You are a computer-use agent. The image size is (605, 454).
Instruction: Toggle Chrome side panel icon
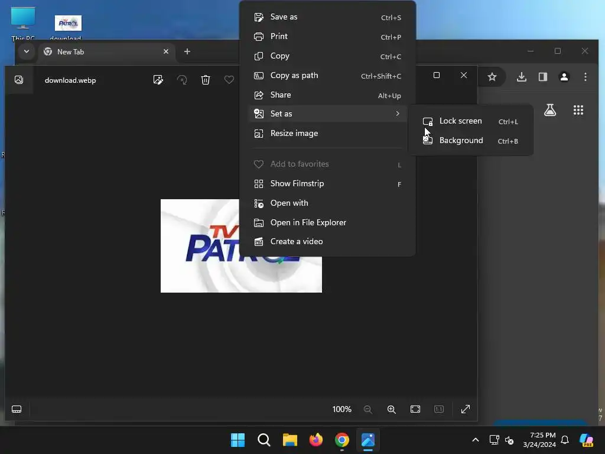pos(543,77)
